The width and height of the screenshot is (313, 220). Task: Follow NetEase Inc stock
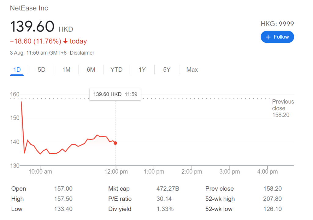[x=277, y=37]
